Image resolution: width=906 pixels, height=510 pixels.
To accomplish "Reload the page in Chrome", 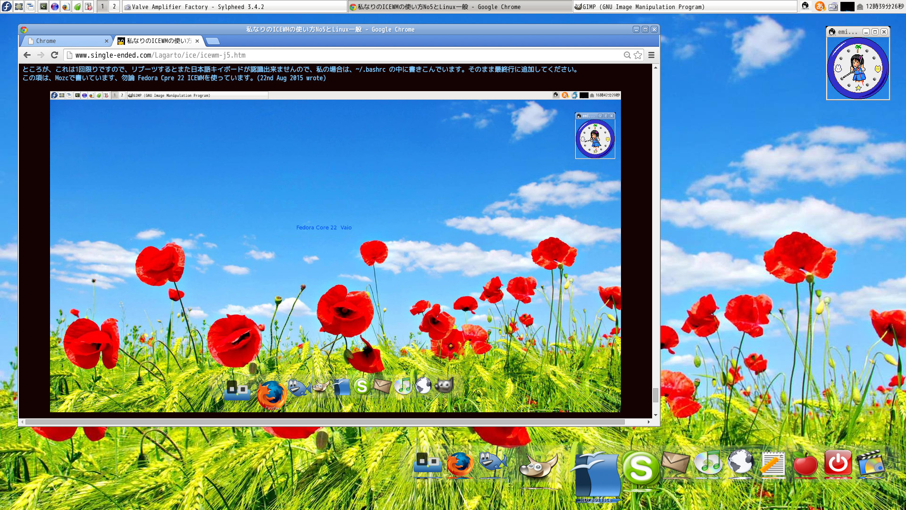I will coord(54,55).
